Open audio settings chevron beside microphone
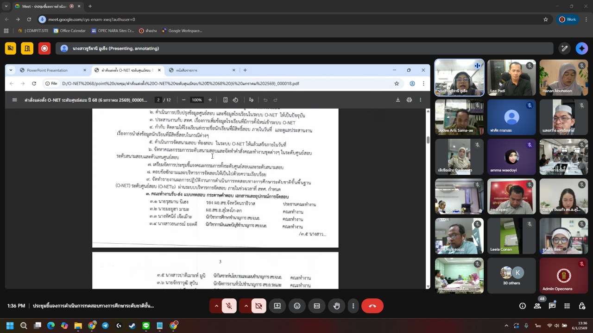Viewport: 593px width, 333px height. click(216, 306)
